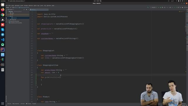The image size is (188, 106).
Task: Open Visual Studio Code from the dock
Action: [3, 40]
